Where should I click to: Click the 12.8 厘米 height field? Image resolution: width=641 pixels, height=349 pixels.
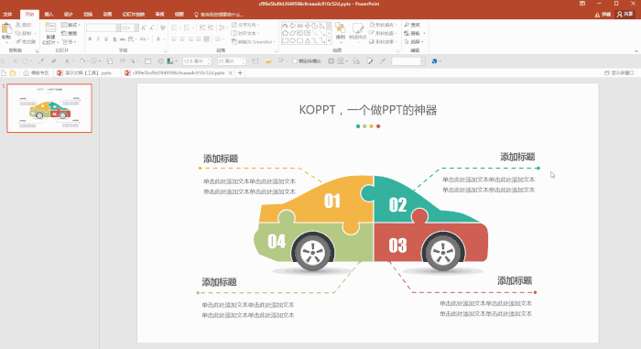pos(196,61)
